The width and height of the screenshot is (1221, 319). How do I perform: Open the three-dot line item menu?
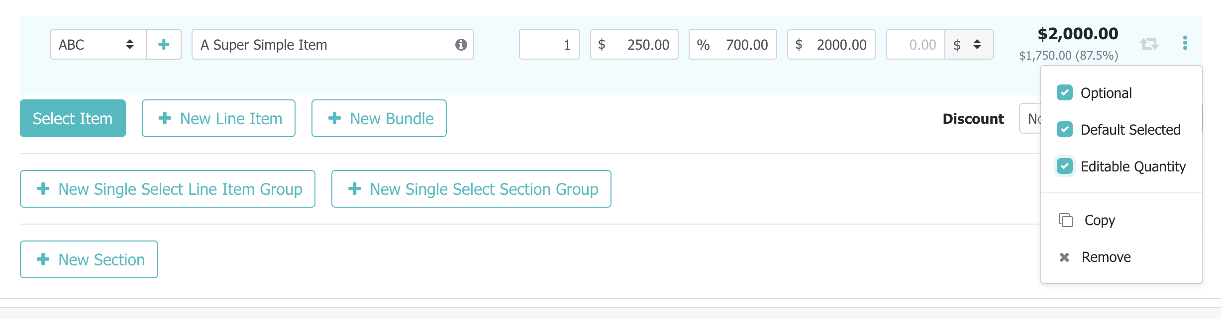1185,43
